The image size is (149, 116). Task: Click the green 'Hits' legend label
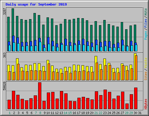pyautogui.click(x=146, y=12)
